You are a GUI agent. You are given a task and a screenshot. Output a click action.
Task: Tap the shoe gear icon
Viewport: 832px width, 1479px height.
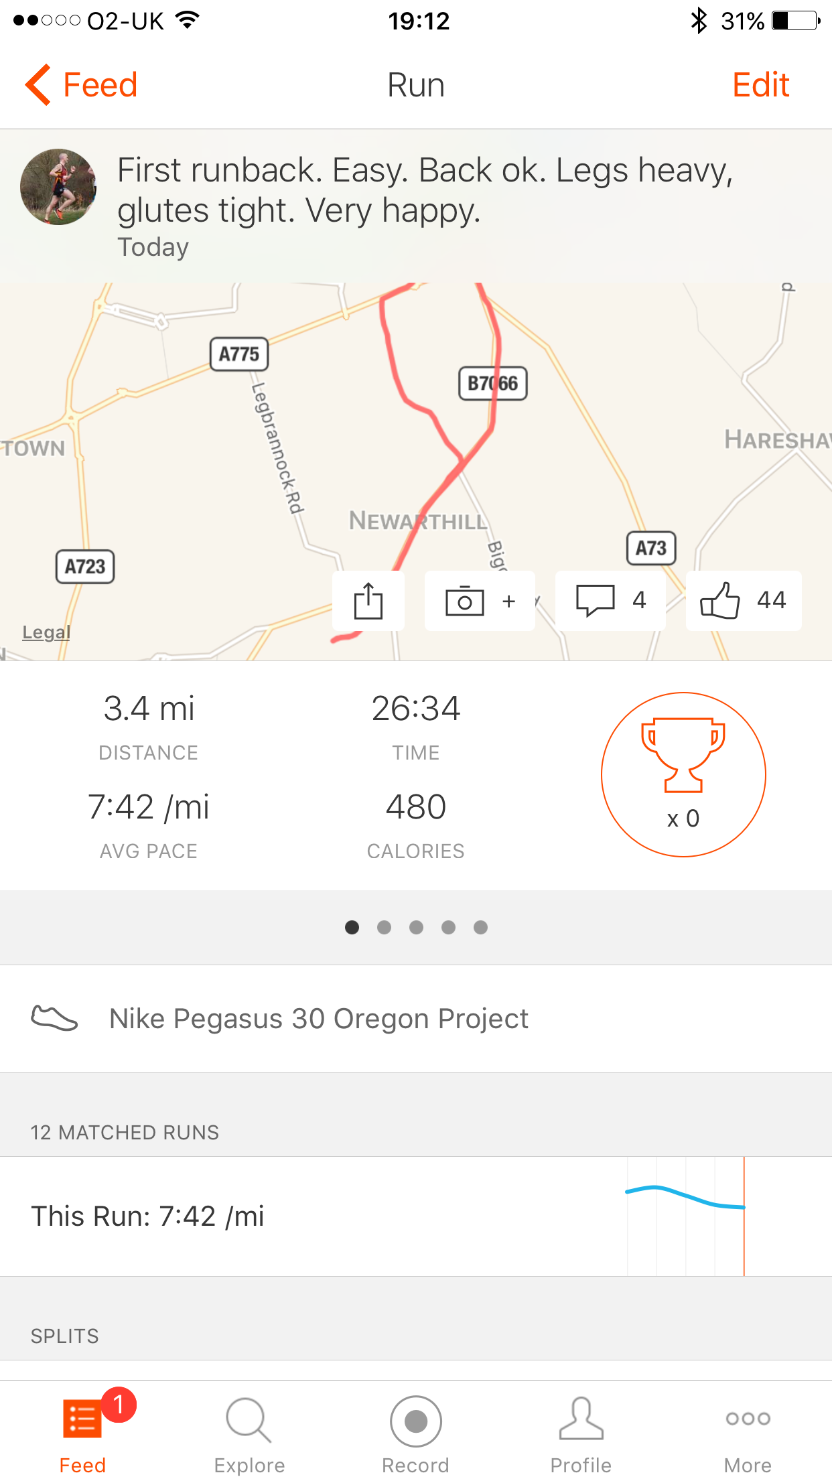point(54,1019)
